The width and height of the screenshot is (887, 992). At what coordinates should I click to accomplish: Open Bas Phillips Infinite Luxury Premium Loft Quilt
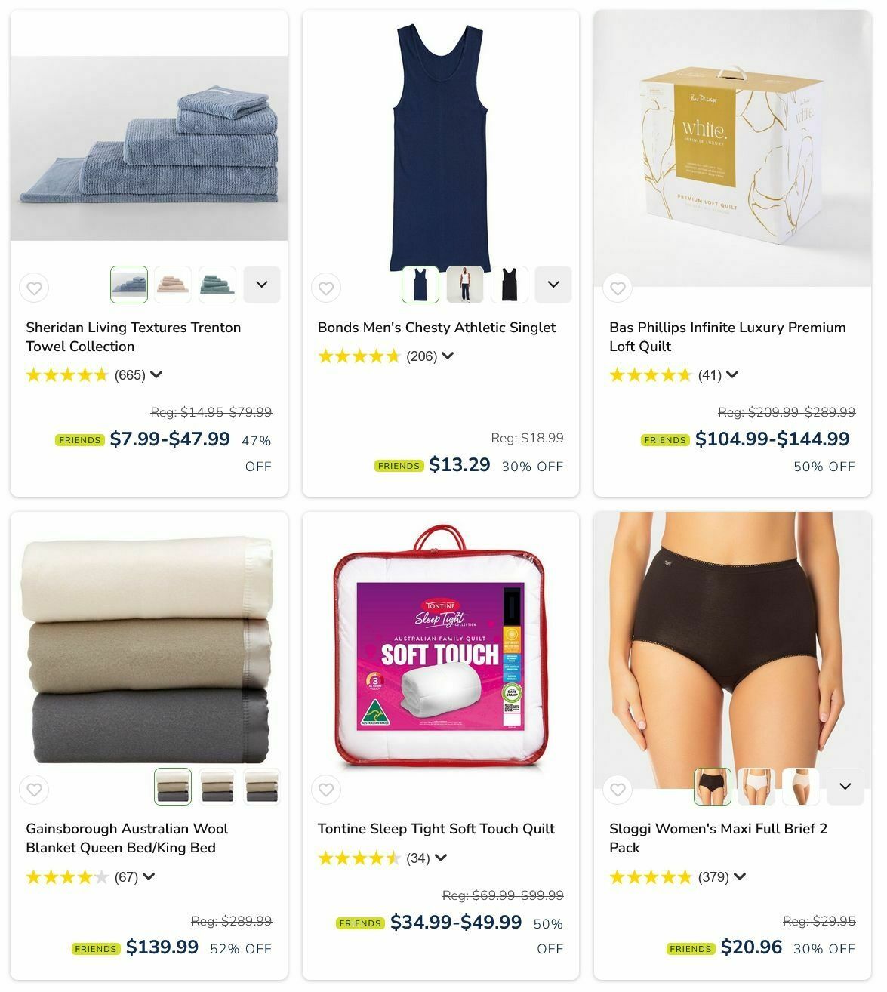click(728, 337)
